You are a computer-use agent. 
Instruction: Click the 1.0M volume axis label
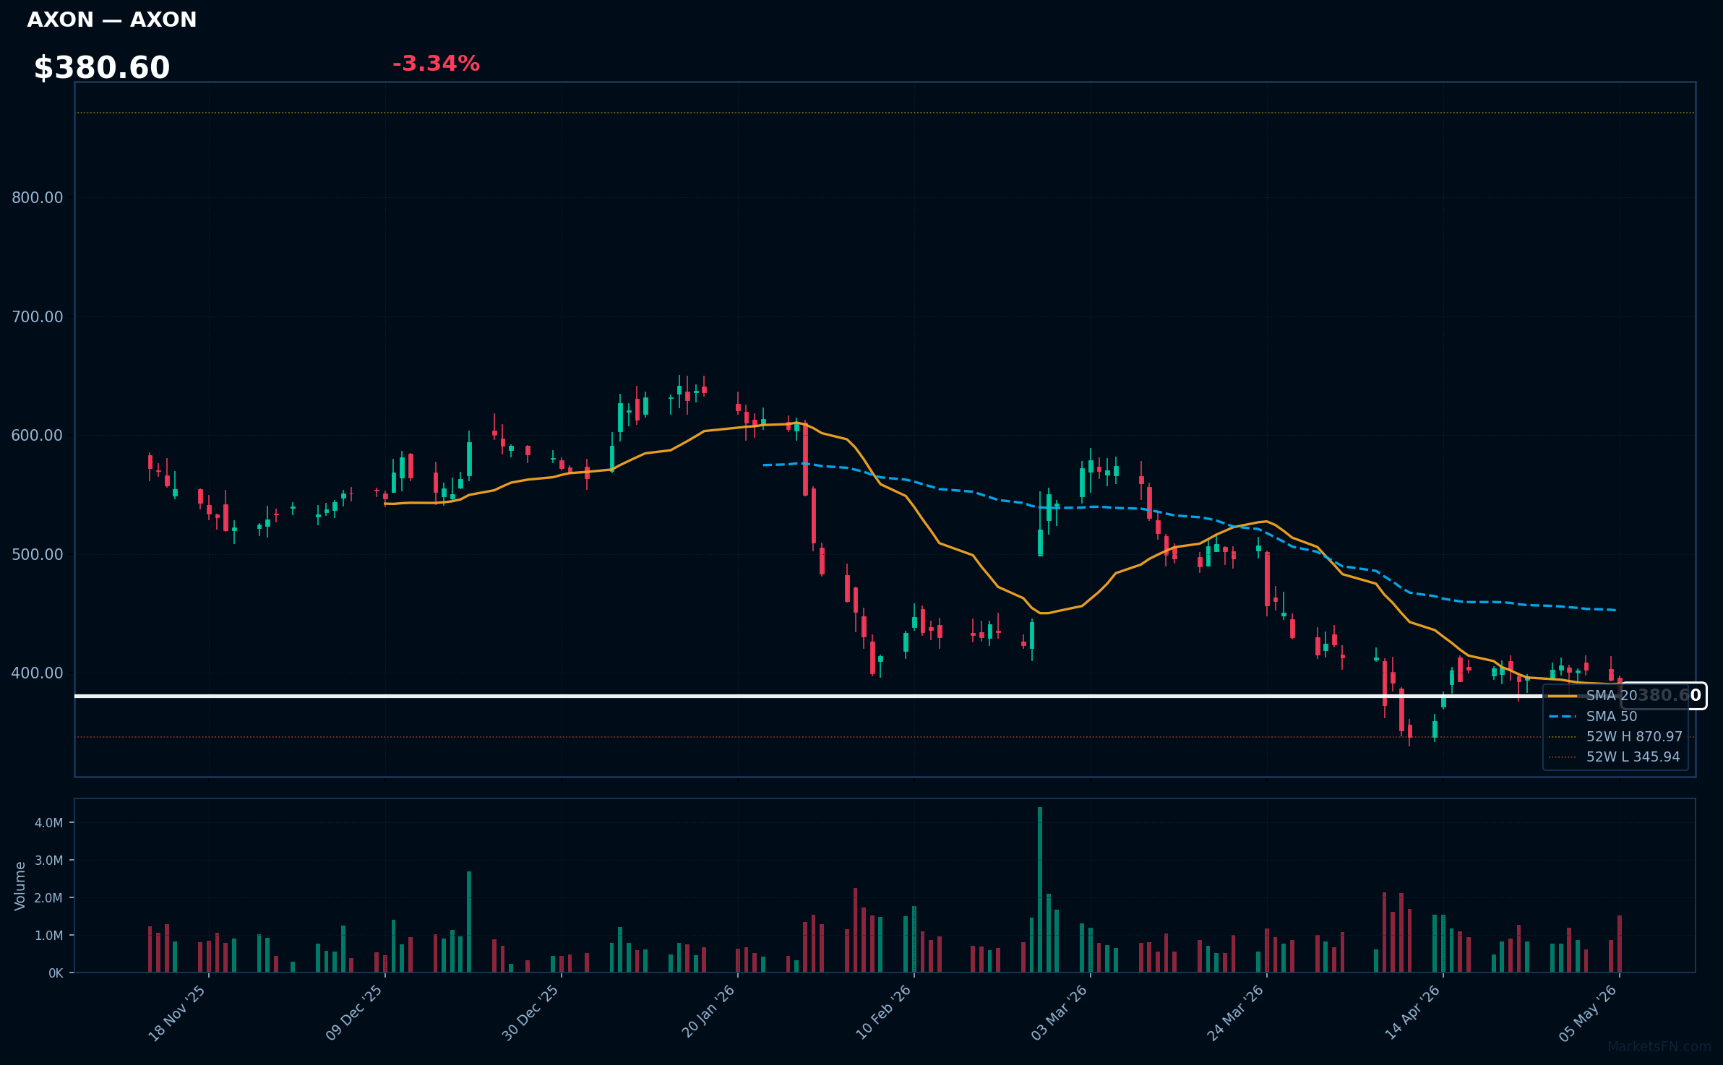click(x=49, y=936)
